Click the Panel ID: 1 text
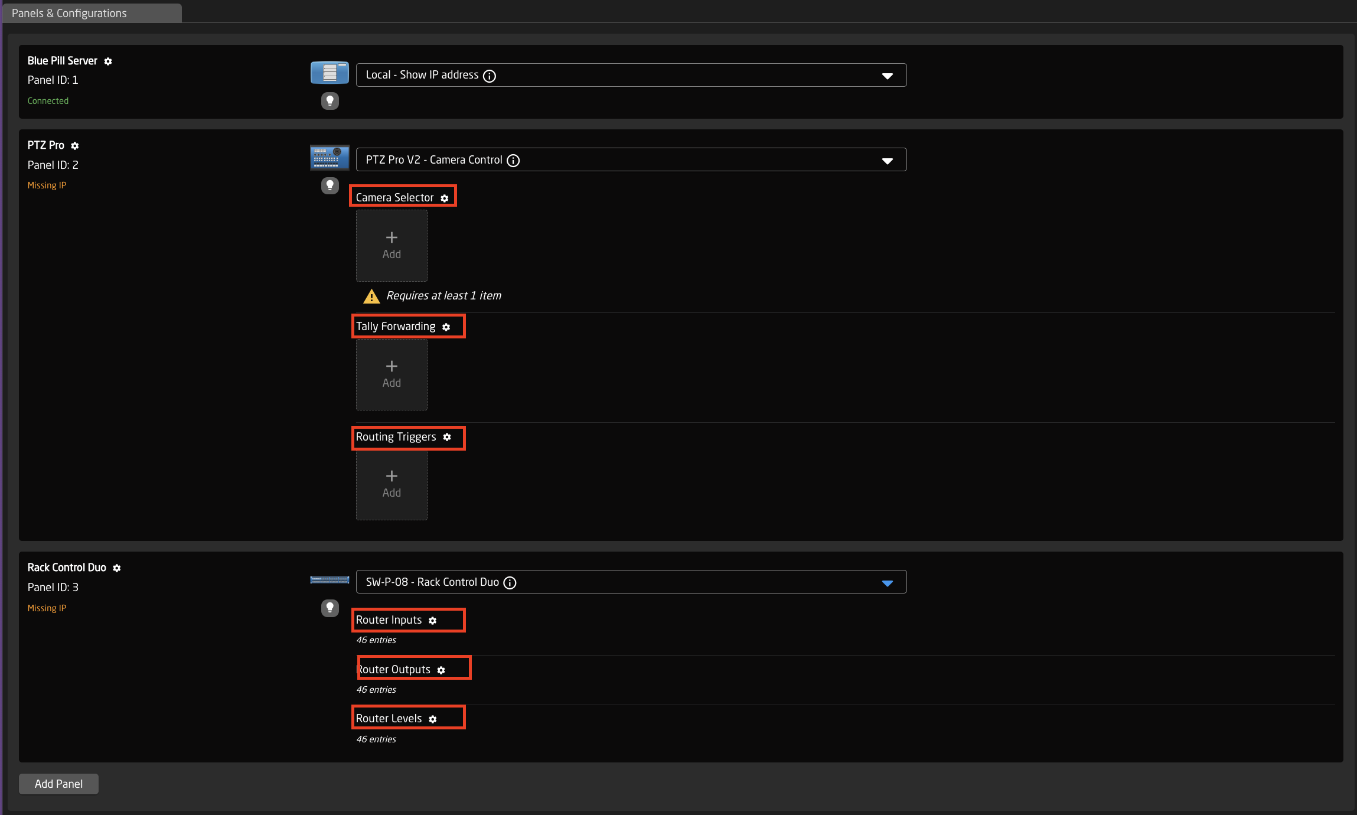 (x=53, y=80)
